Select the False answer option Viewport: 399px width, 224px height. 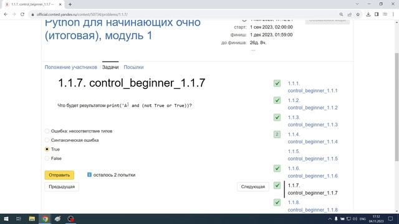point(47,159)
